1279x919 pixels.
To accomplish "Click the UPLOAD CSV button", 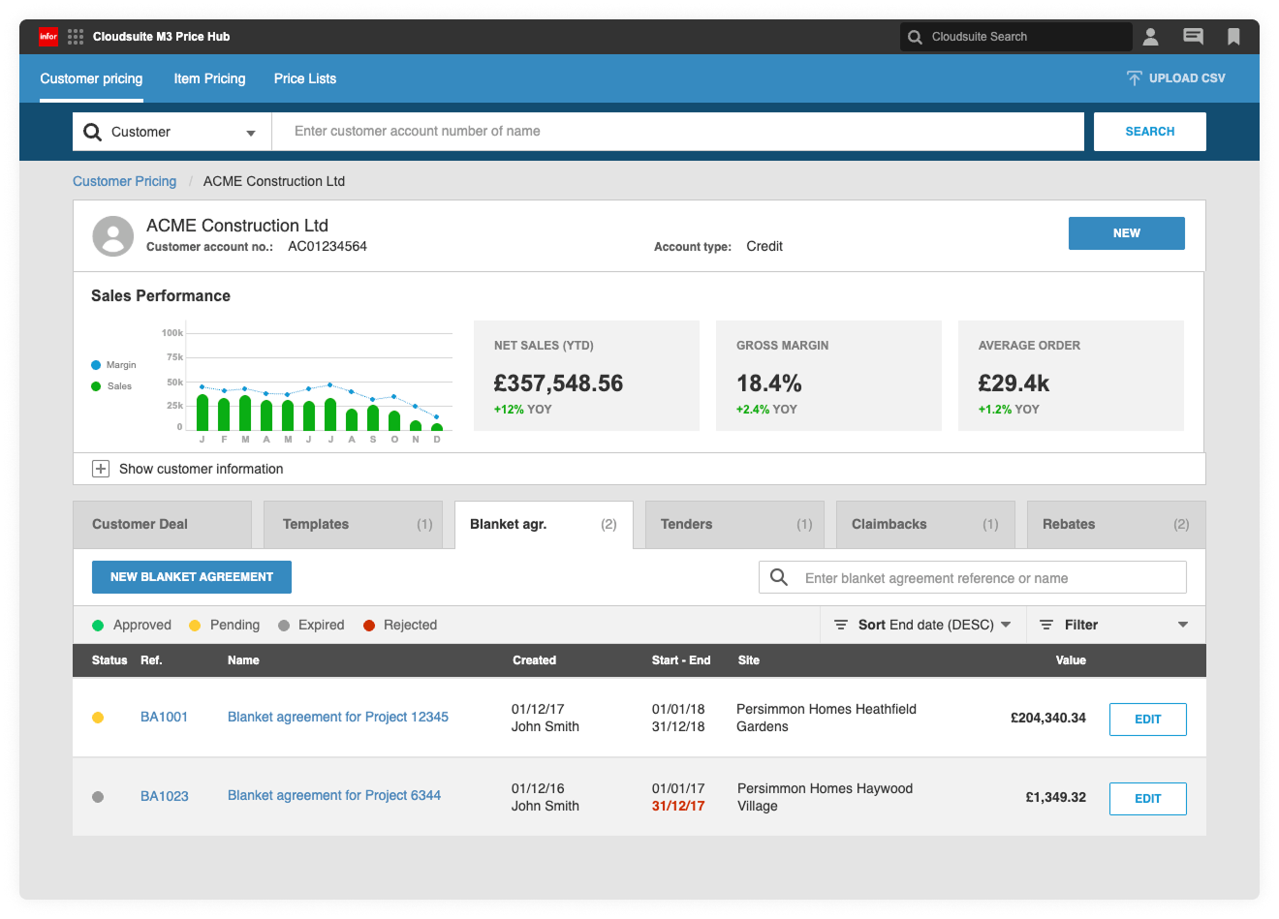I will tap(1176, 78).
